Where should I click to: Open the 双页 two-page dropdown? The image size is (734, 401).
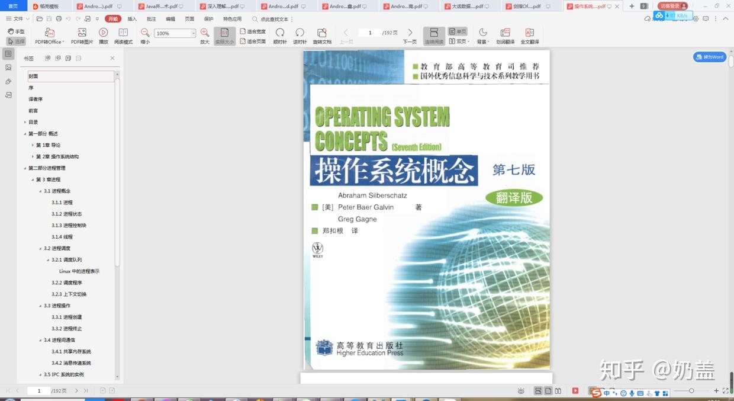[x=459, y=41]
